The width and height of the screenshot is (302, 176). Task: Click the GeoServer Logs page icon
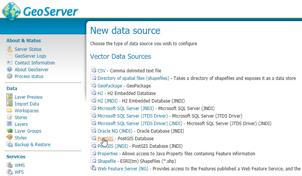coord(9,56)
